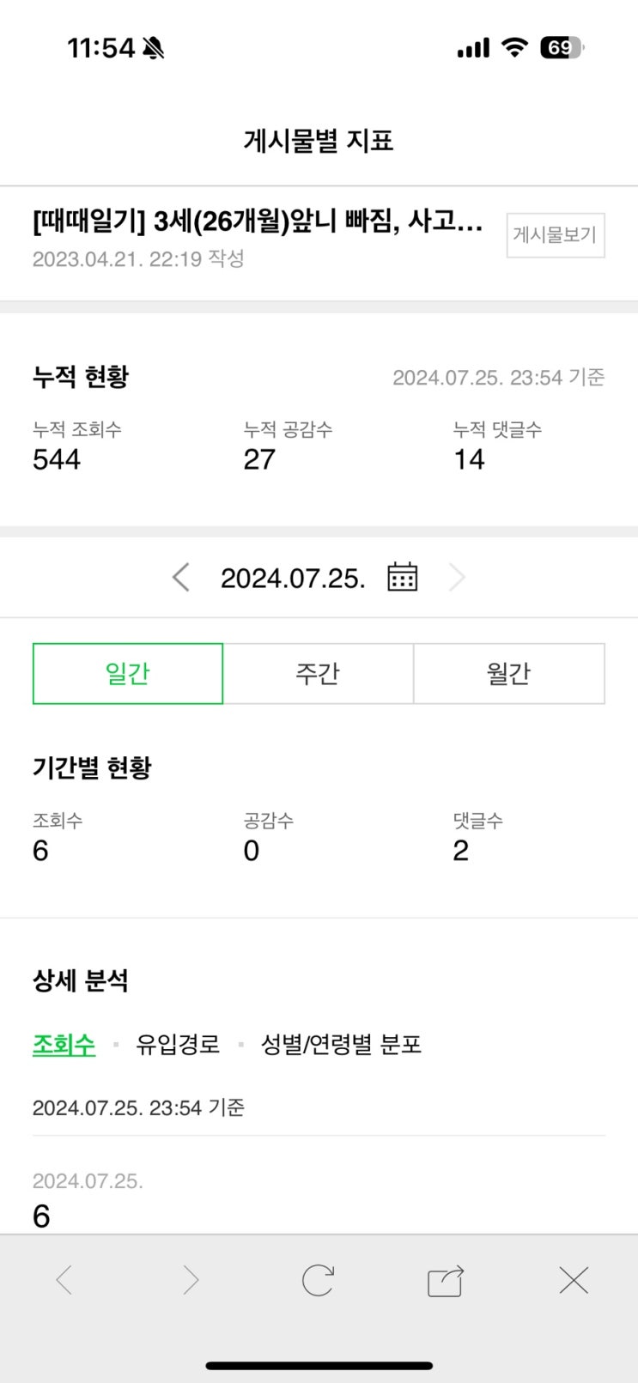
Task: Tap the browser forward arrow icon
Action: point(191,1281)
